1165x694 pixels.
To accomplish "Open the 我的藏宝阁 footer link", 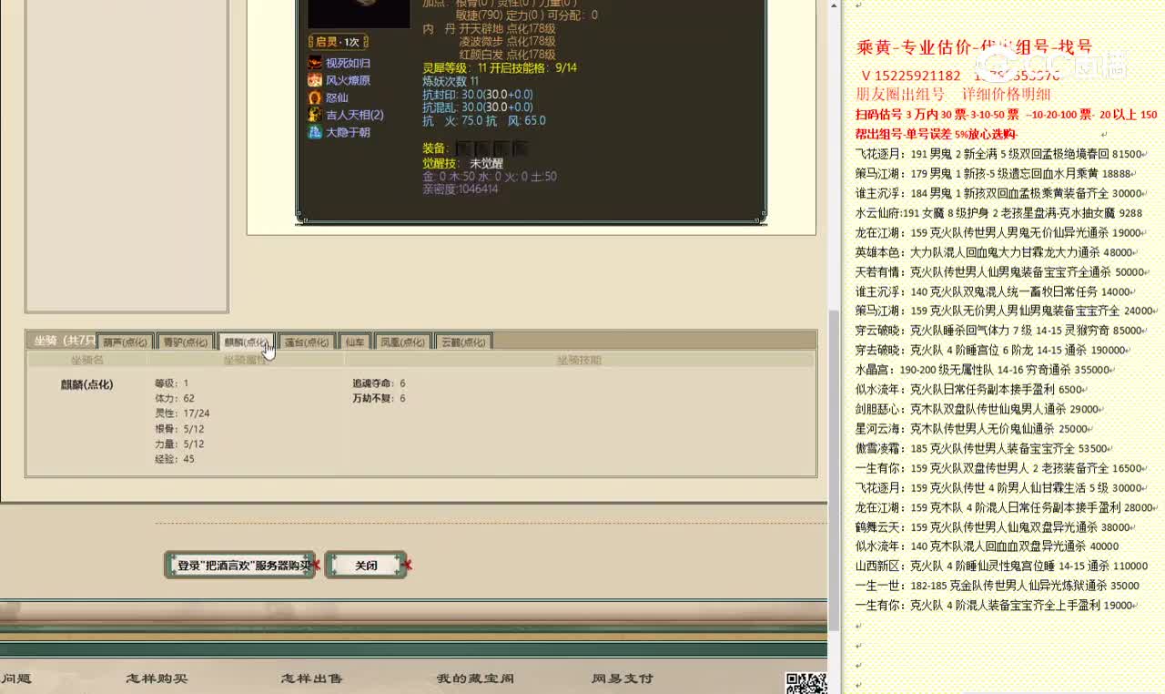I will 475,679.
